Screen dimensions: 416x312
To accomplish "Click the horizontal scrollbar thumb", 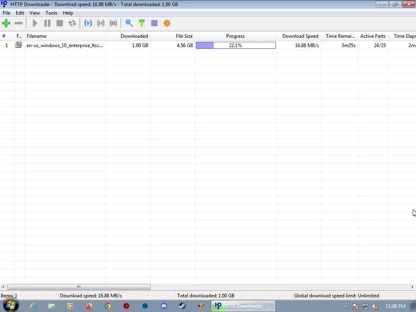I will [x=79, y=287].
